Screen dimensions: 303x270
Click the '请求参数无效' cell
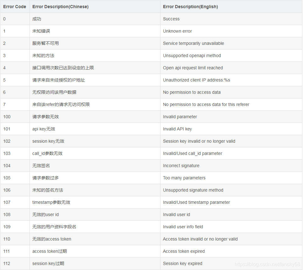95,117
